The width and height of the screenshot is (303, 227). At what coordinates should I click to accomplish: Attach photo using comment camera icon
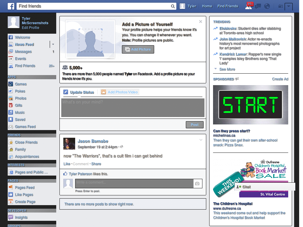point(197,184)
